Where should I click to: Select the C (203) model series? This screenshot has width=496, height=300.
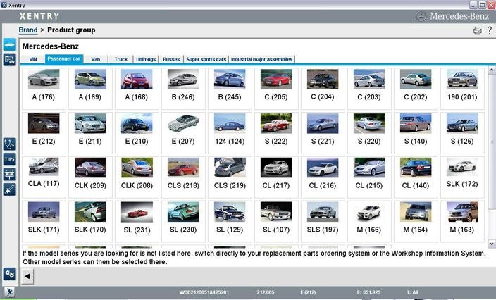pos(369,89)
